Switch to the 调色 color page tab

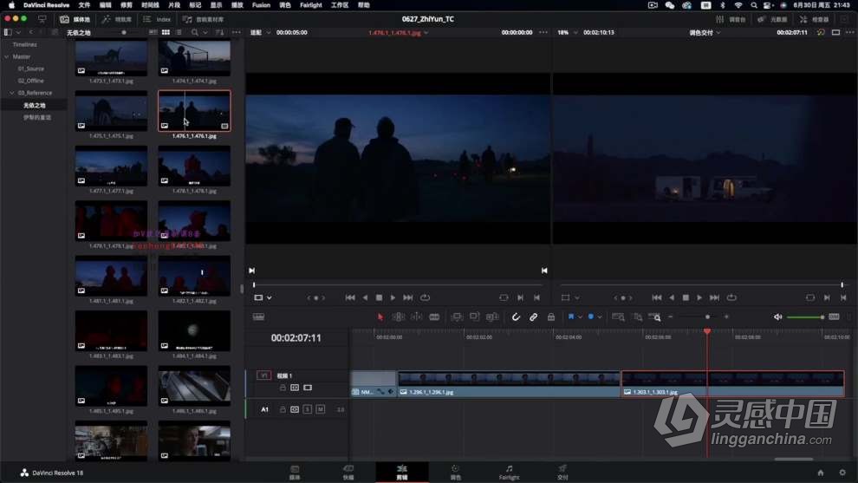pos(455,472)
